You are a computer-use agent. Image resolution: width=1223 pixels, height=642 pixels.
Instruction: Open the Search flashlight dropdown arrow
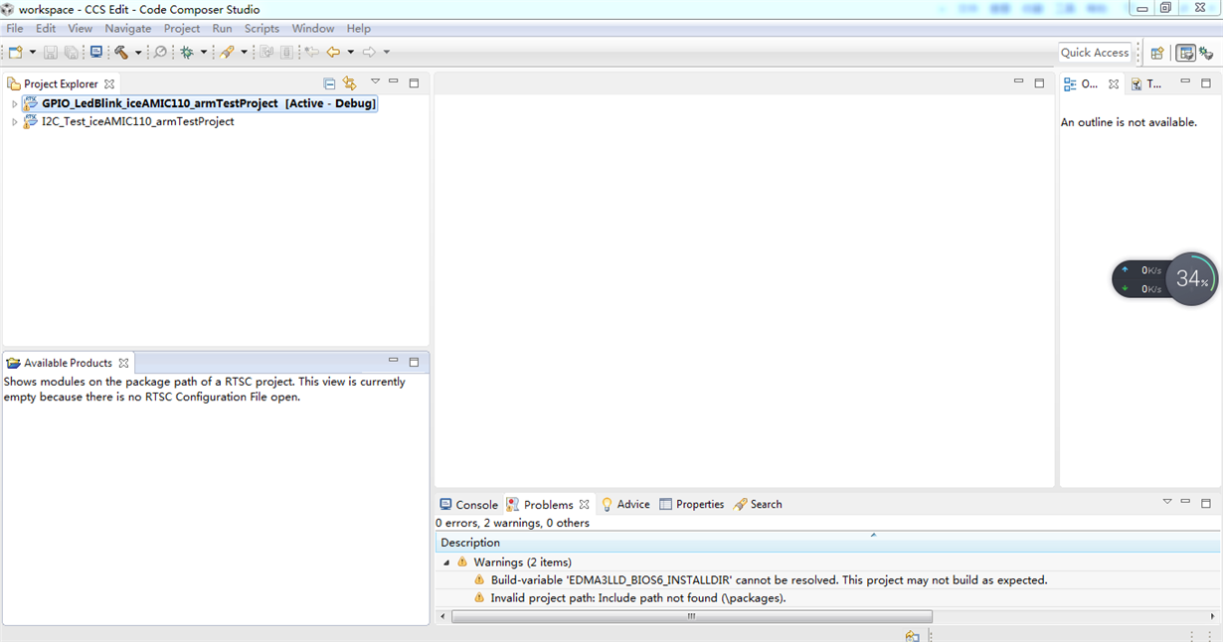coord(244,52)
